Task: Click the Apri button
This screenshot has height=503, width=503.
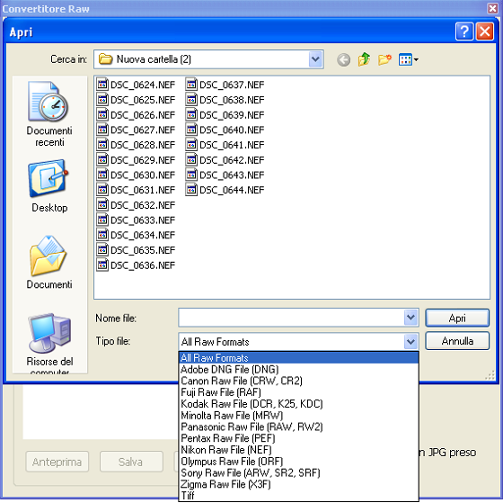Action: point(457,318)
